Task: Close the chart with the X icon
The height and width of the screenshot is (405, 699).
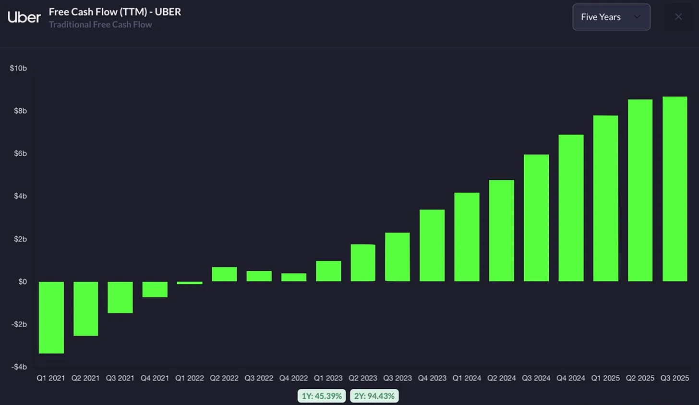Action: 678,17
